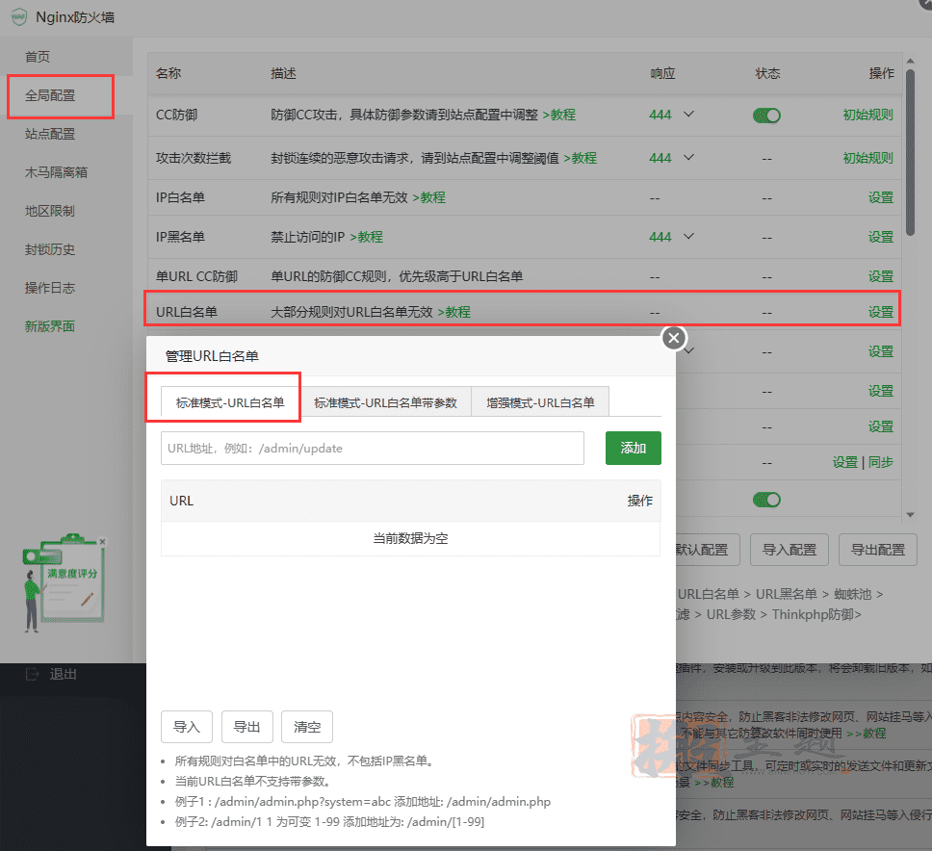Toggle the green switch in the bottom table row
Screen dimensions: 932x851
click(x=766, y=500)
